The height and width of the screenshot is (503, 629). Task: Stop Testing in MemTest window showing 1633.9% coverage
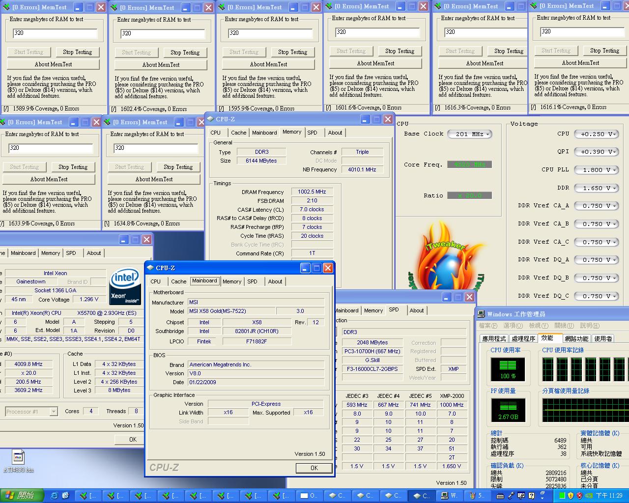(73, 167)
